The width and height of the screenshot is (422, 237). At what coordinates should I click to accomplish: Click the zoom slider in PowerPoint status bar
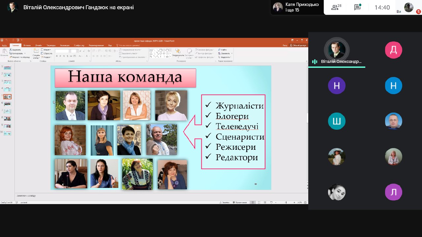coord(286,202)
